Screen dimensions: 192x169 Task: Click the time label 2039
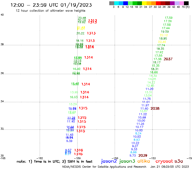[143, 155]
